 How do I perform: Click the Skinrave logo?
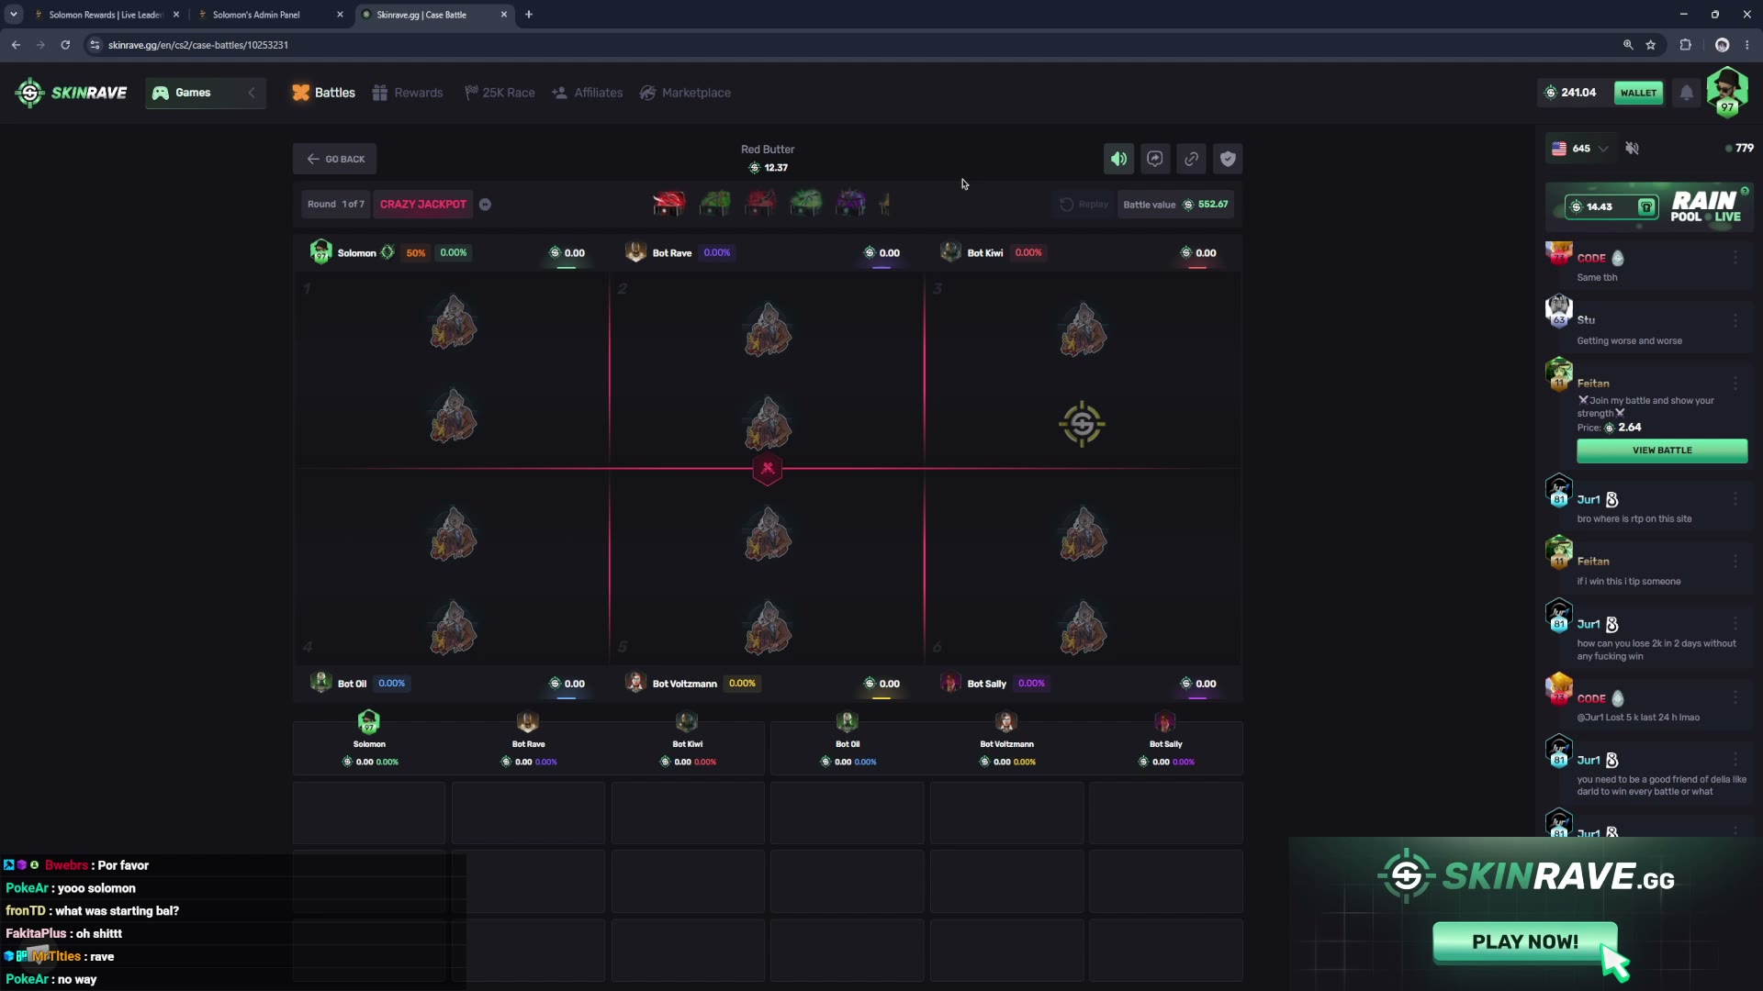click(71, 93)
